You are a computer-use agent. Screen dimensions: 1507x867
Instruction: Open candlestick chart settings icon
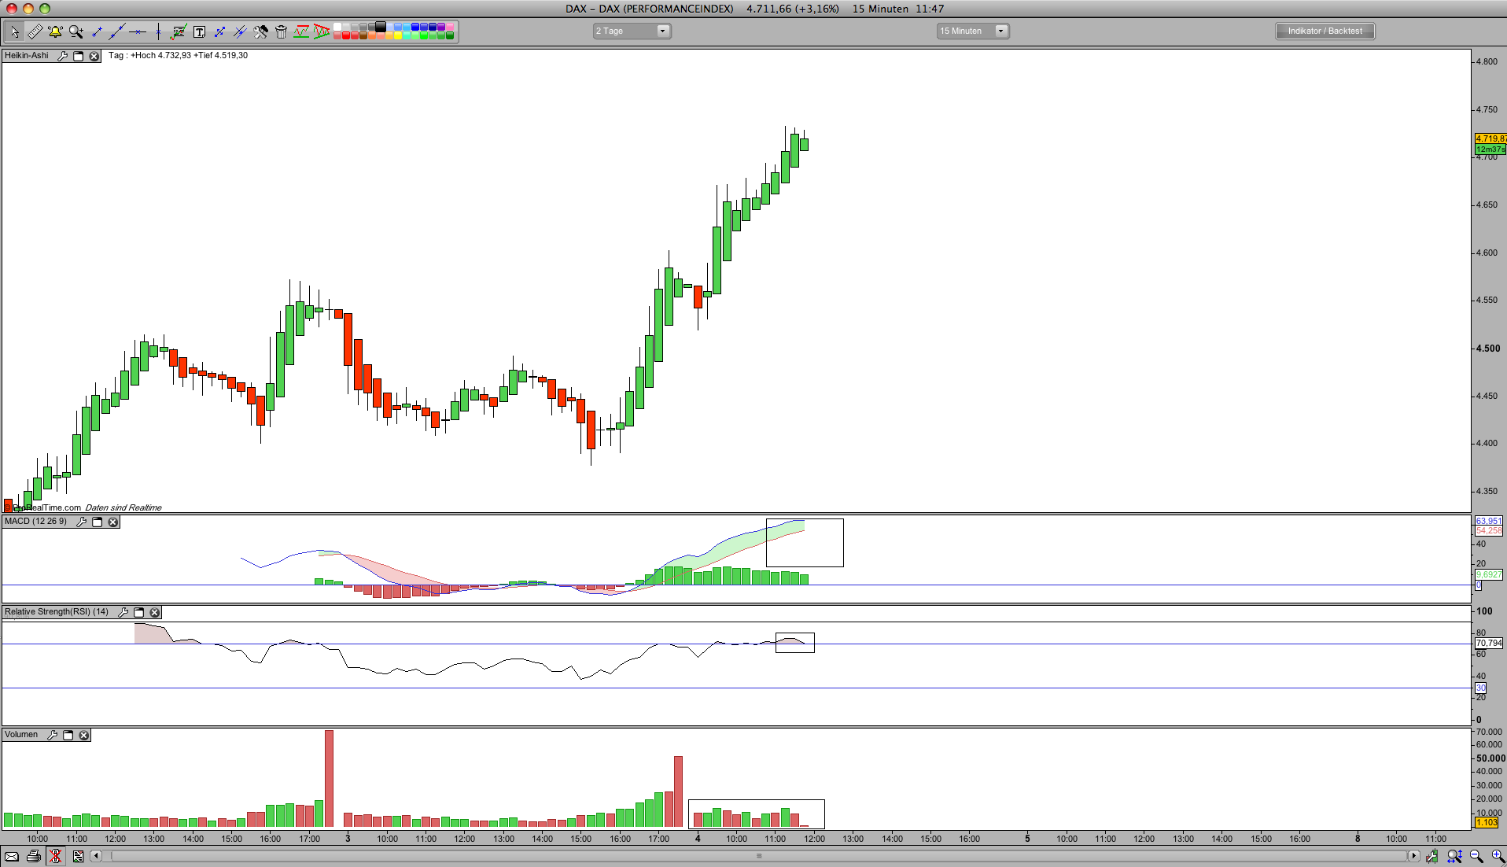(x=1431, y=856)
